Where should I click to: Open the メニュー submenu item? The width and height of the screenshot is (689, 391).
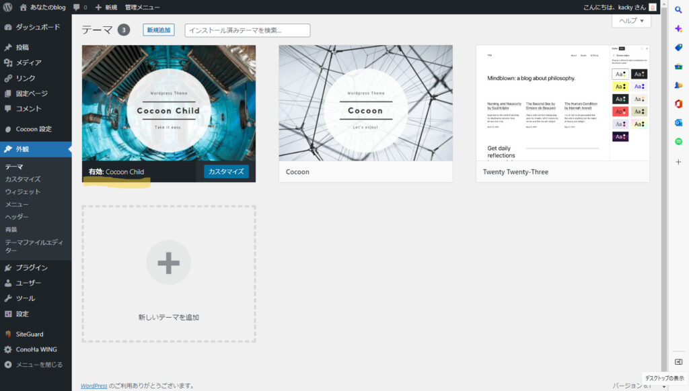(17, 204)
